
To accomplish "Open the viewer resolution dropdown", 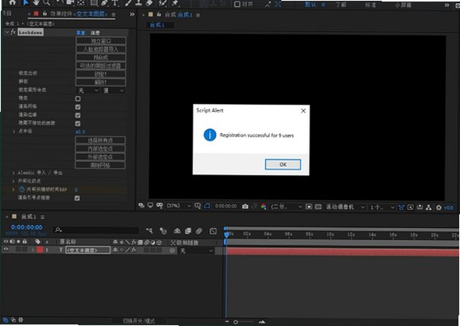I will pyautogui.click(x=286, y=207).
